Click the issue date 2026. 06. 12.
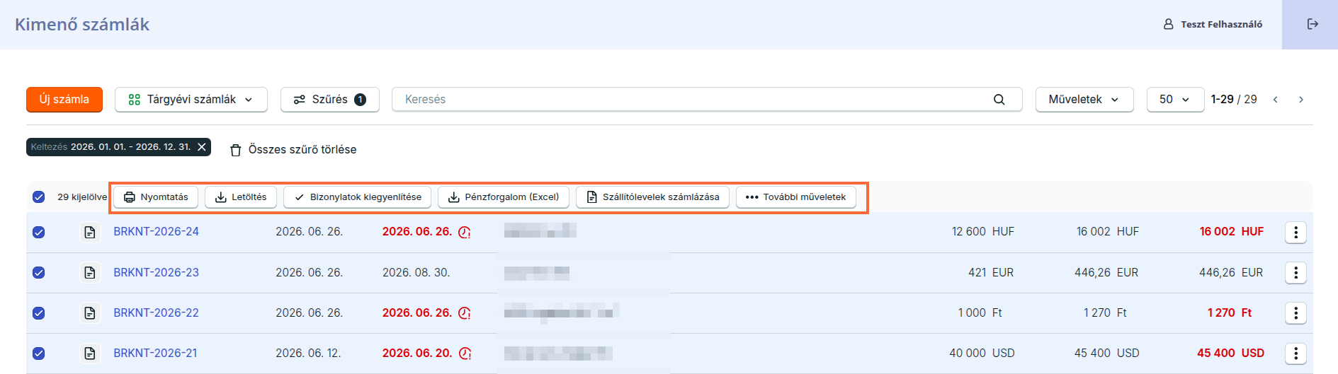 308,353
